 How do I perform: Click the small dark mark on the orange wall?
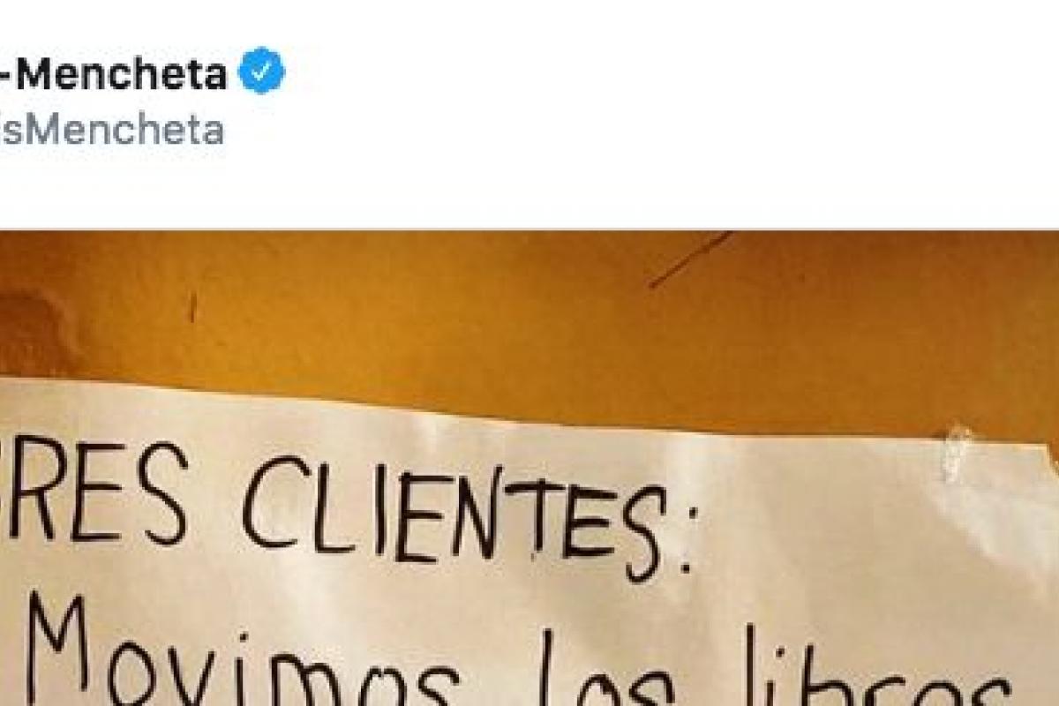pos(192,307)
